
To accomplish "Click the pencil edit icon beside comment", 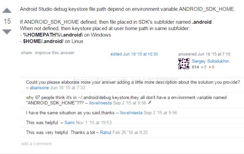I will [x=150, y=102].
